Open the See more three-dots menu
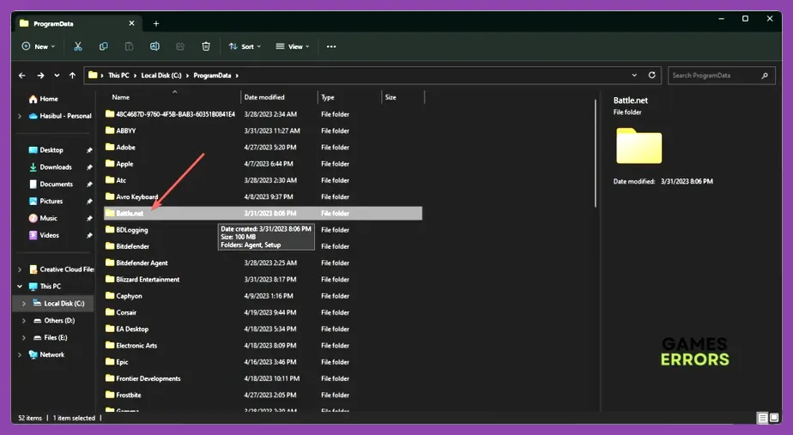 [x=331, y=46]
